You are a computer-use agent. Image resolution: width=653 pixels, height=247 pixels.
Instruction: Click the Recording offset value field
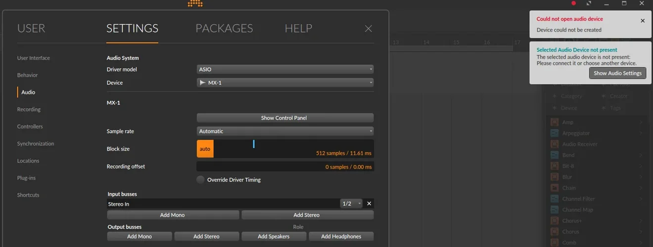coord(285,166)
